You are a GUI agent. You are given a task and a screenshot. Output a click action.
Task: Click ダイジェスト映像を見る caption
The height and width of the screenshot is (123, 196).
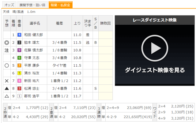(155, 70)
